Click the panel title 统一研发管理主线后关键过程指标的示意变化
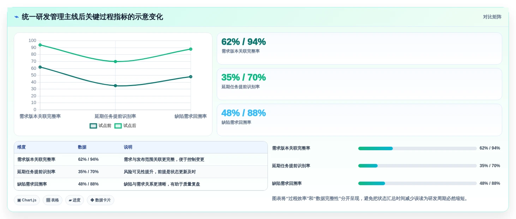Screen dimensions: 516x219 [x=92, y=17]
